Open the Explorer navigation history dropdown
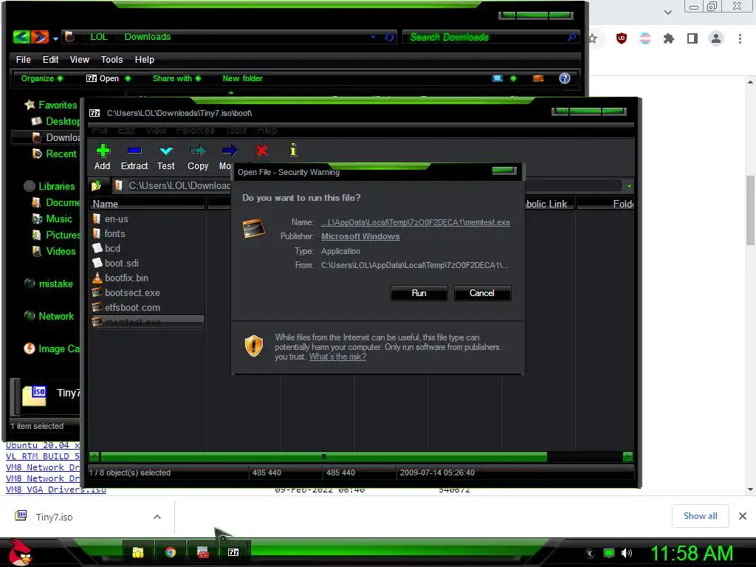 click(55, 38)
